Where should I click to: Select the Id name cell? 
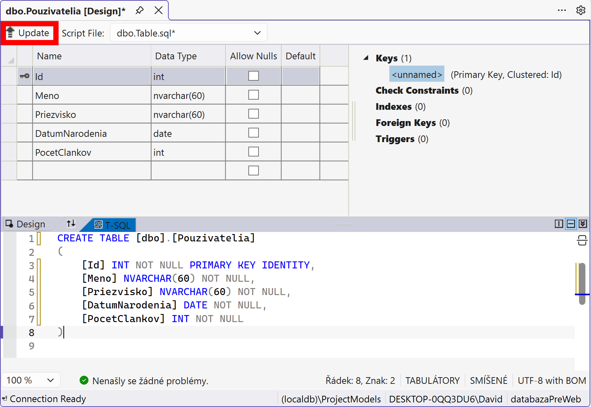[92, 76]
